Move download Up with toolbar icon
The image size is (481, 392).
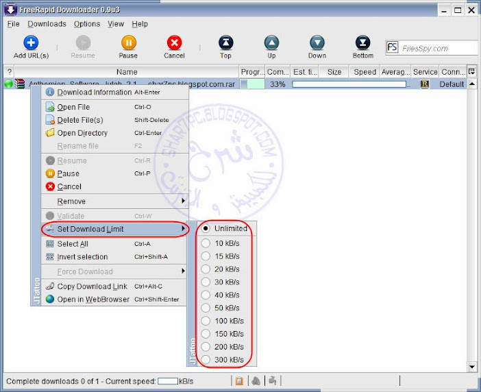point(271,42)
